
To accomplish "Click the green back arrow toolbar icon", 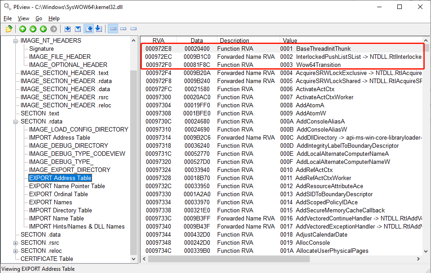I will pyautogui.click(x=43, y=29).
